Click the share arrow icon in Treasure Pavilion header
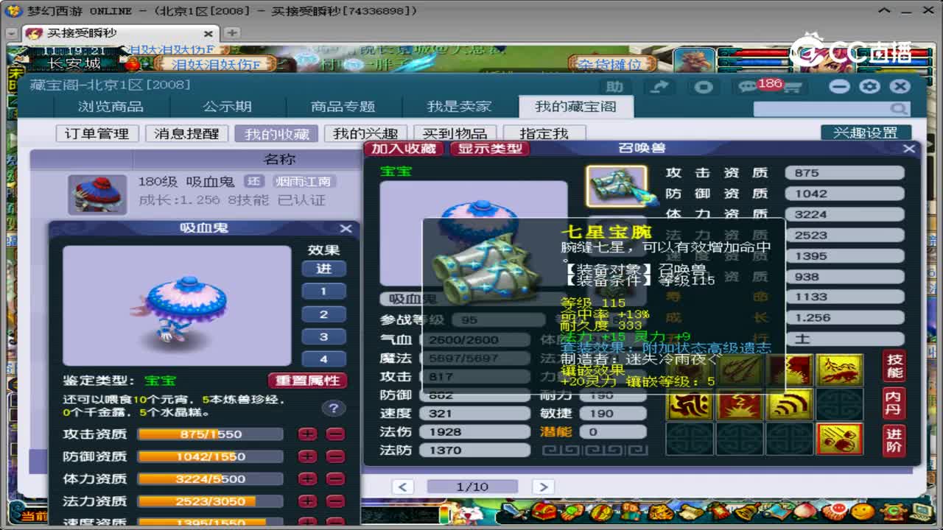 click(x=660, y=87)
